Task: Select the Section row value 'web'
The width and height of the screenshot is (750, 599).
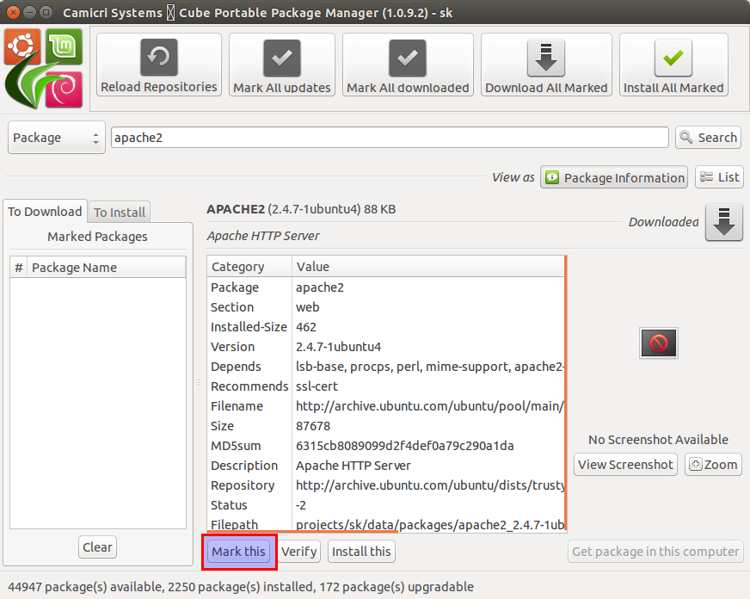Action: pyautogui.click(x=308, y=307)
